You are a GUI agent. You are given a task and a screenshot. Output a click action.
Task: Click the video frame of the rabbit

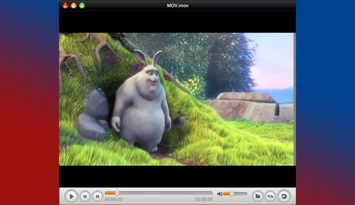(177, 99)
